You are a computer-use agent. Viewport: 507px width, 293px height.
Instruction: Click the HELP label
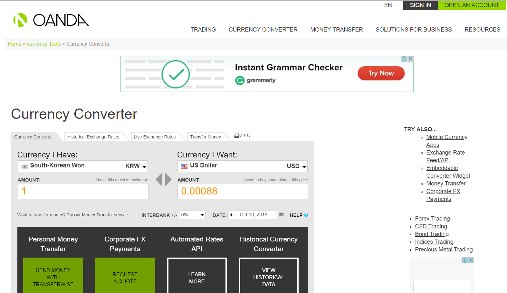click(x=296, y=215)
